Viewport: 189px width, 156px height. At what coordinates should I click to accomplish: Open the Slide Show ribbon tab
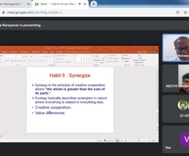tap(36, 52)
